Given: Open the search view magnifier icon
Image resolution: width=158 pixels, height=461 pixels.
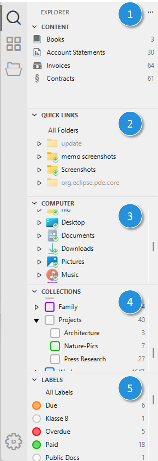Looking at the screenshot, I should point(14,17).
